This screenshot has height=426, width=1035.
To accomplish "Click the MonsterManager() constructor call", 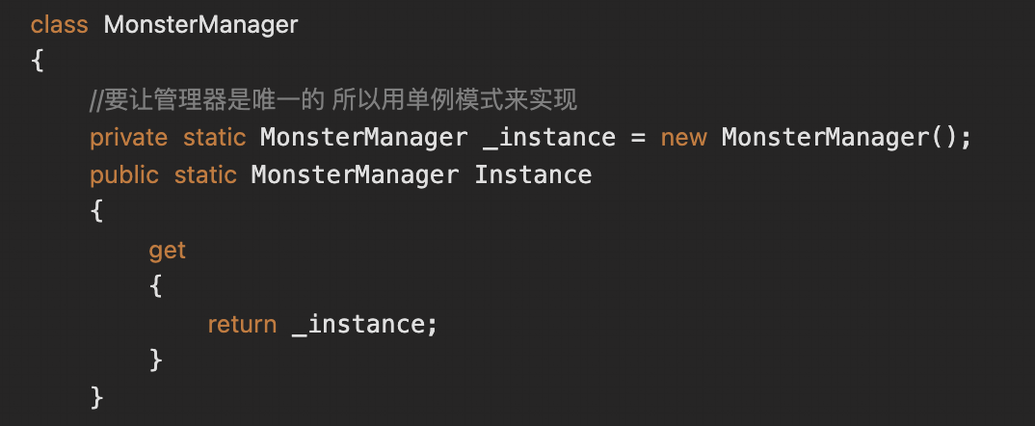I will [x=838, y=138].
